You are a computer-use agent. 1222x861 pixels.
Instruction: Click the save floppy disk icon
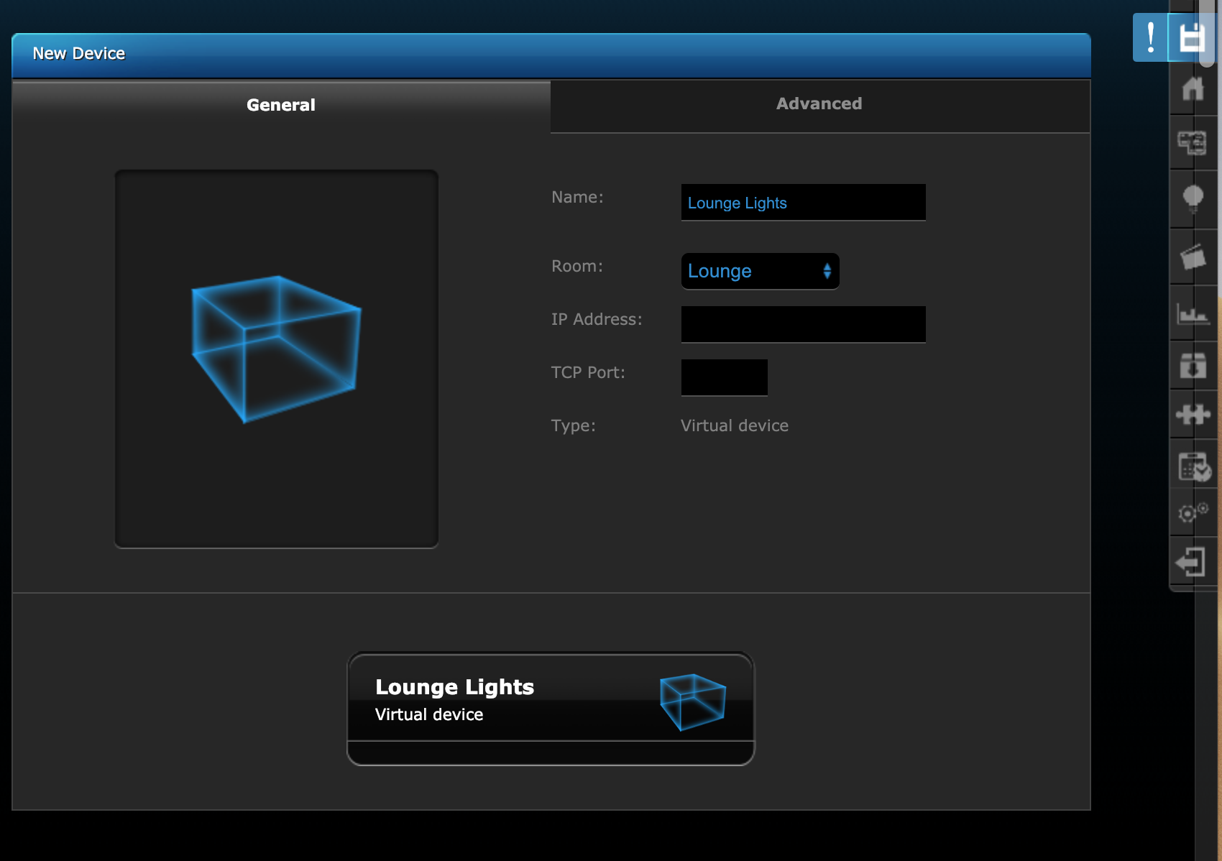pos(1191,37)
